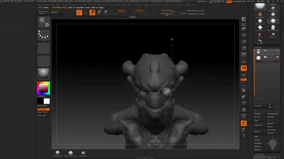Screen dimensions: 284x159
Task: Select the Draw mode button
Action: (x=86, y=12)
